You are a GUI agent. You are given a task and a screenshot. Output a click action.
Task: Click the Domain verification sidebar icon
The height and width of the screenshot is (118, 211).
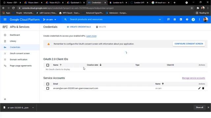click(5, 60)
